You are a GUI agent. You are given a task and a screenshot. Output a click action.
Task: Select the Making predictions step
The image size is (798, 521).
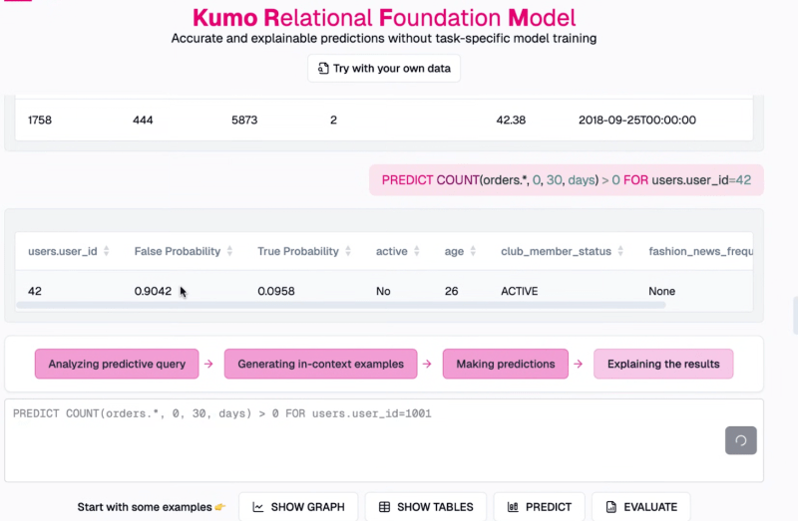pyautogui.click(x=505, y=364)
